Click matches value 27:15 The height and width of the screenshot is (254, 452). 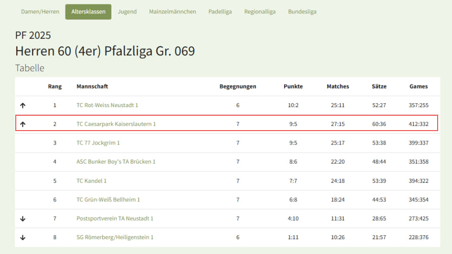click(338, 124)
